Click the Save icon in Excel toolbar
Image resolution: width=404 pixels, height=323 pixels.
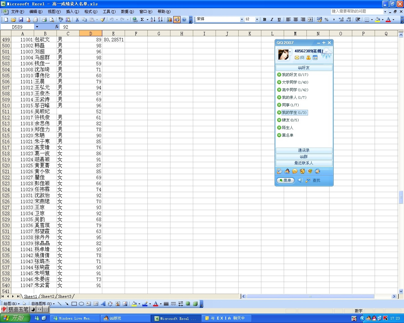pyautogui.click(x=21, y=20)
